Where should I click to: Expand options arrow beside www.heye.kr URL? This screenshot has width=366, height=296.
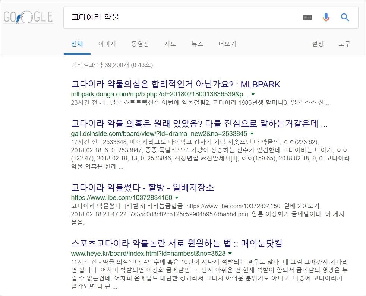tap(230, 253)
